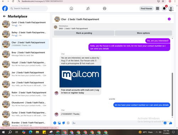This screenshot has height=135, width=178.
Task: Open the Brea conversation with failed message
Action: pos(25,54)
